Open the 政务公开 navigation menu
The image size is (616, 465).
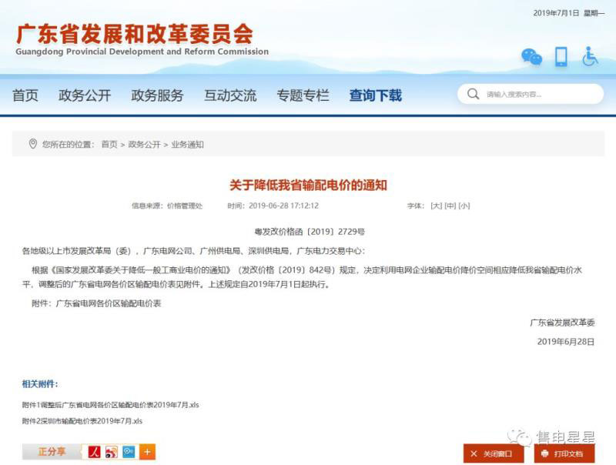tap(85, 95)
